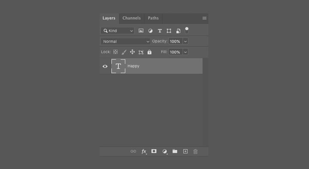Screen dimensions: 309x169
Task: Filter for smart objects
Action: (x=178, y=31)
